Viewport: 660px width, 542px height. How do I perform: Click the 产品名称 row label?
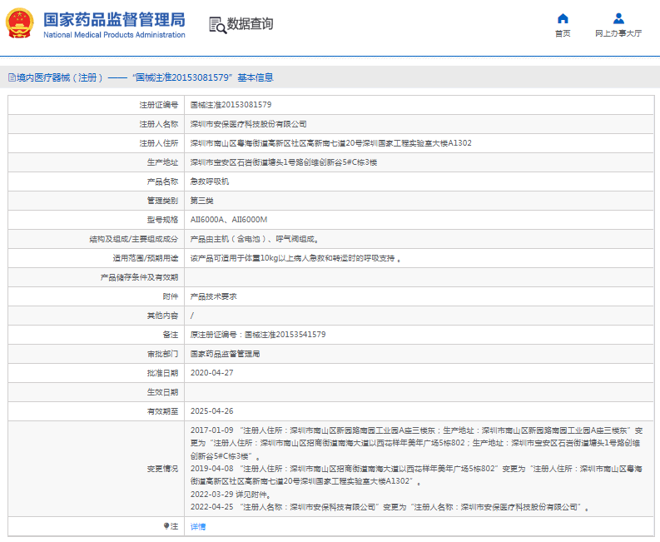[x=163, y=181]
